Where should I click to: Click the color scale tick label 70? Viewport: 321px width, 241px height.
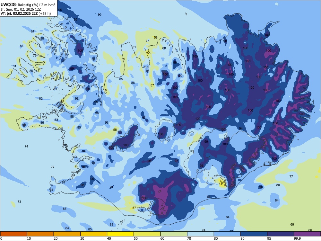(x=189, y=238)
